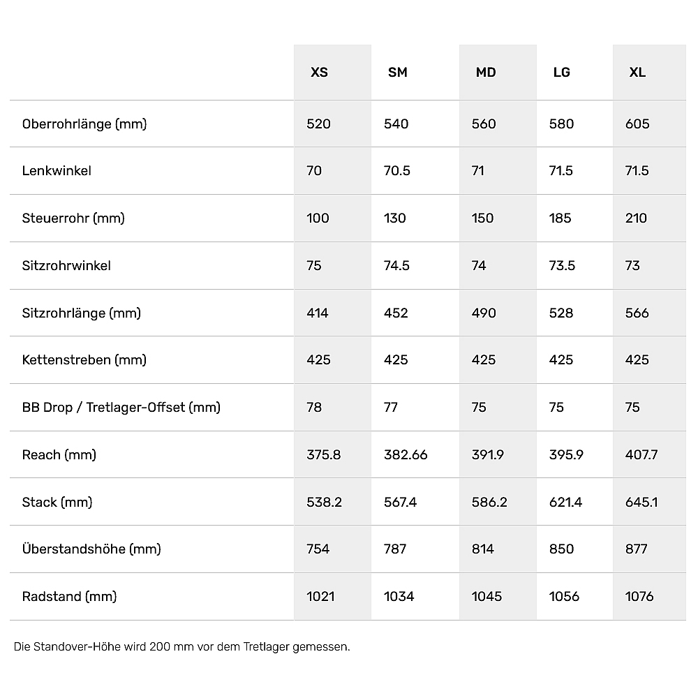698x698 pixels.
Task: Select the Oberrohrlänge value 605 for XL
Action: point(637,124)
